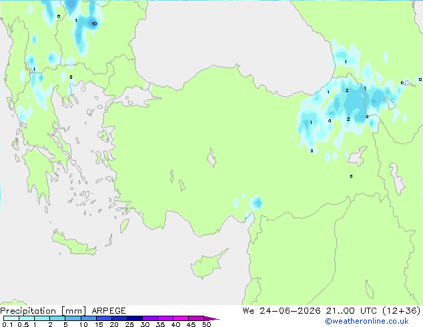
Task: Click the 1–2 mm legend color box
Action: click(42, 318)
